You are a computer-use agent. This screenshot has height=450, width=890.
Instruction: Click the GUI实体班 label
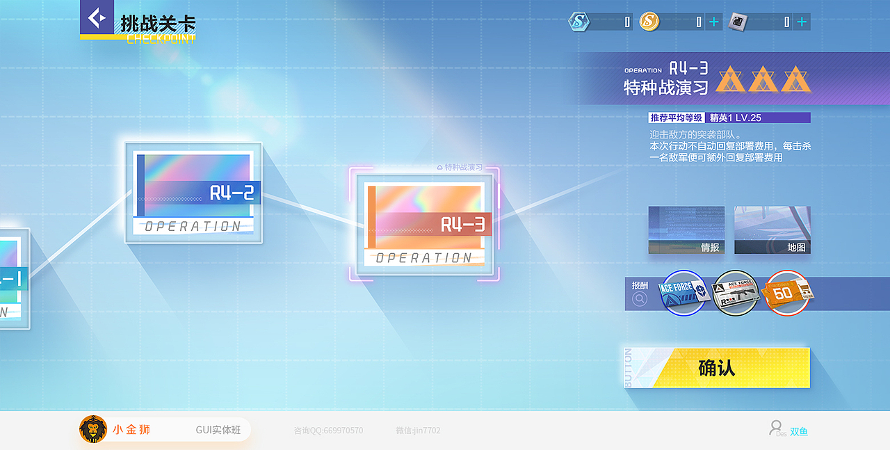click(x=218, y=430)
